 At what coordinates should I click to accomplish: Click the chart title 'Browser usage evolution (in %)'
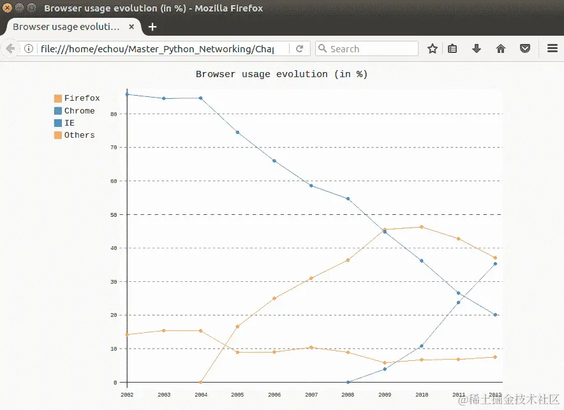281,75
